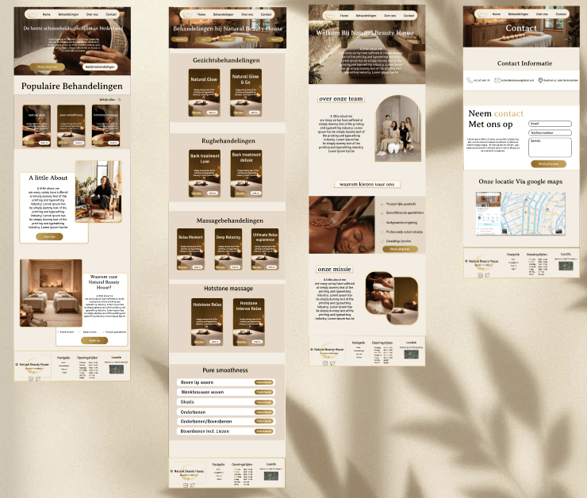Click the first checkmark in the waarom kiezen list
Screen dimensions: 587x498
pos(382,205)
